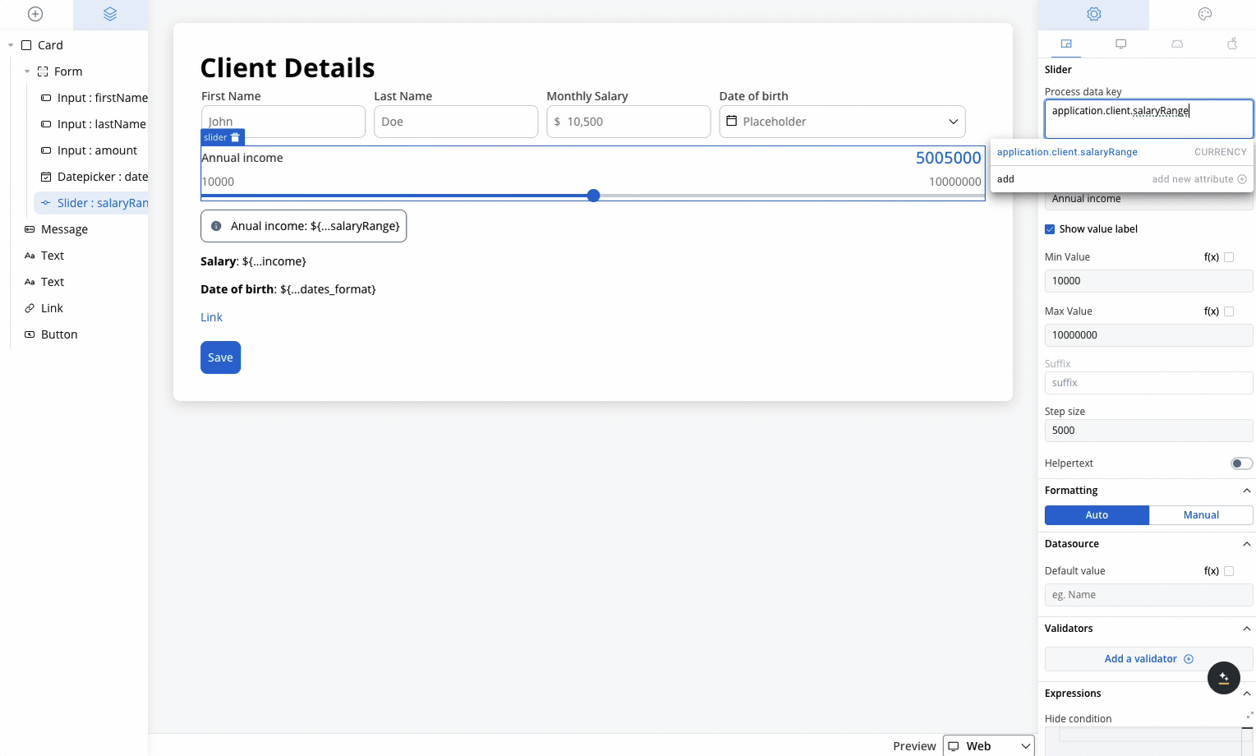Select Auto formatting mode
Screen dimensions: 1256x756
[x=1097, y=515]
